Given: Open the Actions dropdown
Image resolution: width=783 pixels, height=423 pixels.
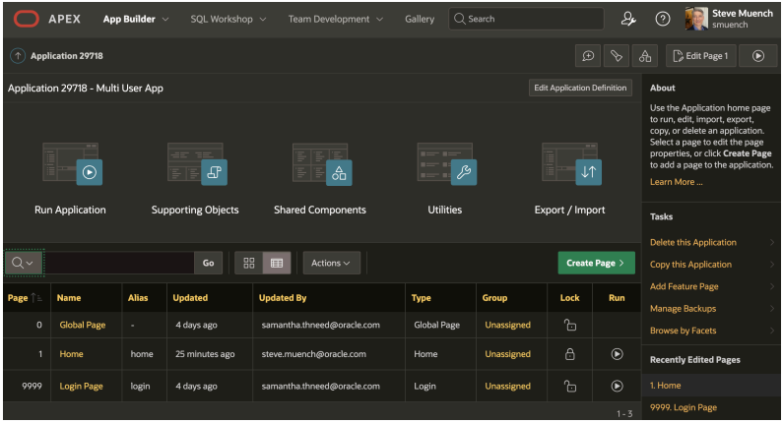Looking at the screenshot, I should (331, 263).
